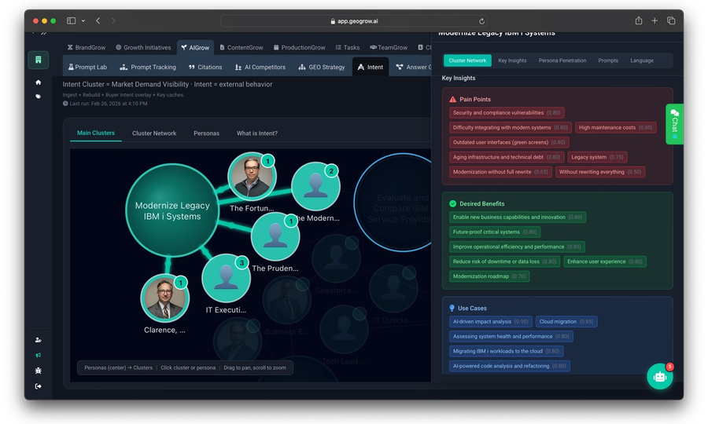This screenshot has height=424, width=708.
Task: Open the AI Competitors sub-tab
Action: 260,68
